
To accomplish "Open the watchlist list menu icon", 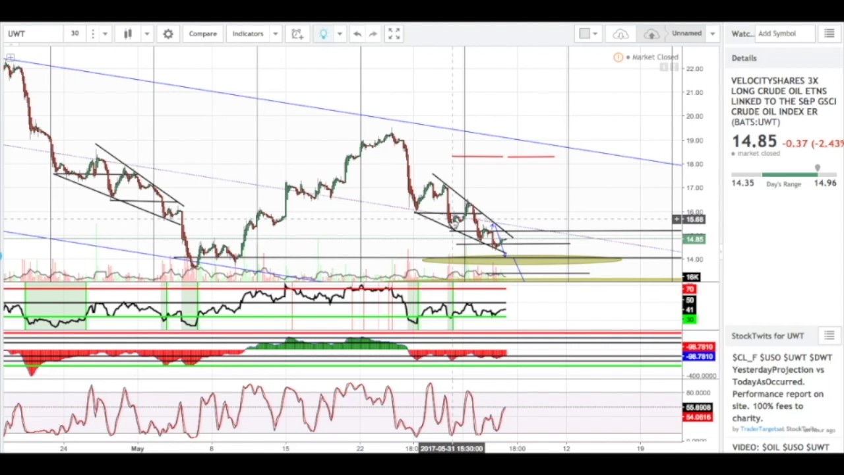I will click(x=829, y=34).
